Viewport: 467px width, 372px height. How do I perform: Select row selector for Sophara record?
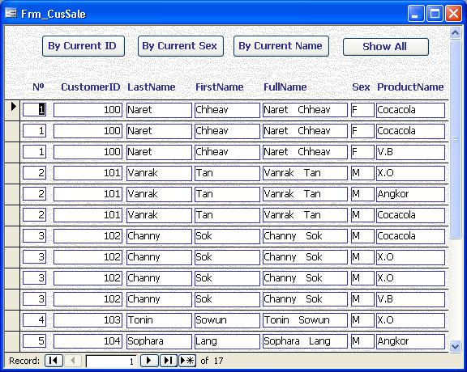(12, 341)
